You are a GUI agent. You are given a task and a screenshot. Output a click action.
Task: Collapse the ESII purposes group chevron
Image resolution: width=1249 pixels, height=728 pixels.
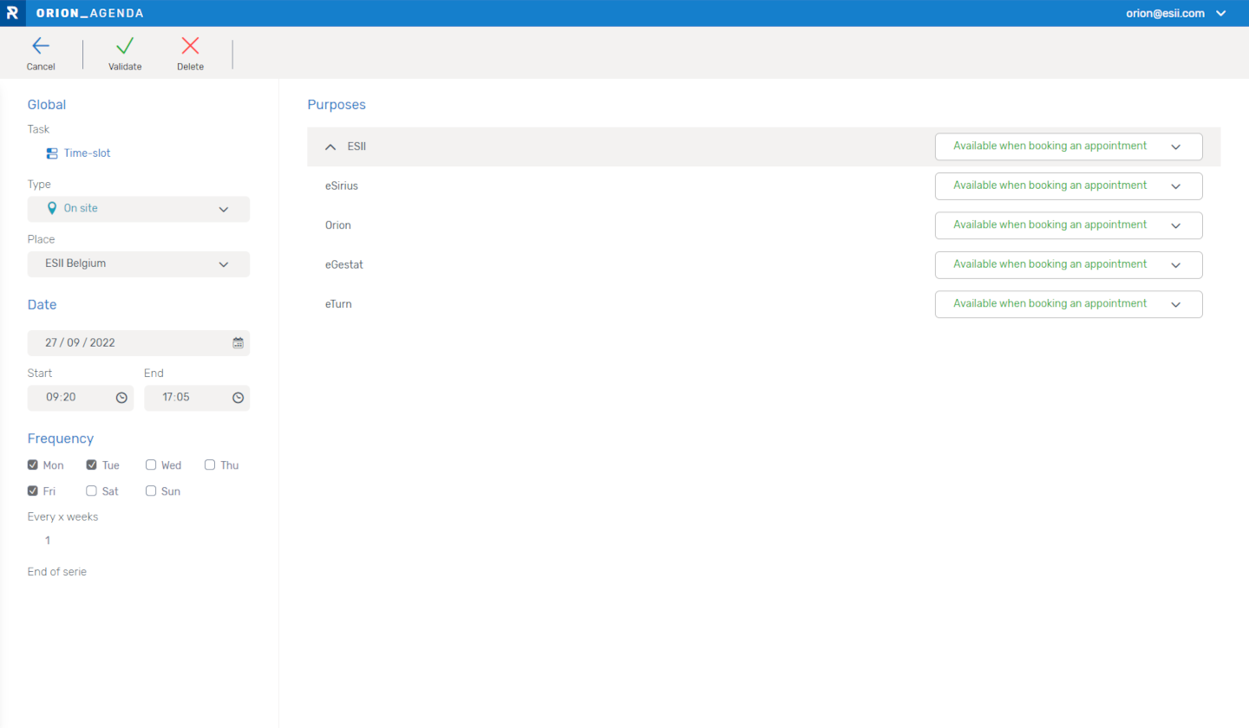tap(330, 147)
